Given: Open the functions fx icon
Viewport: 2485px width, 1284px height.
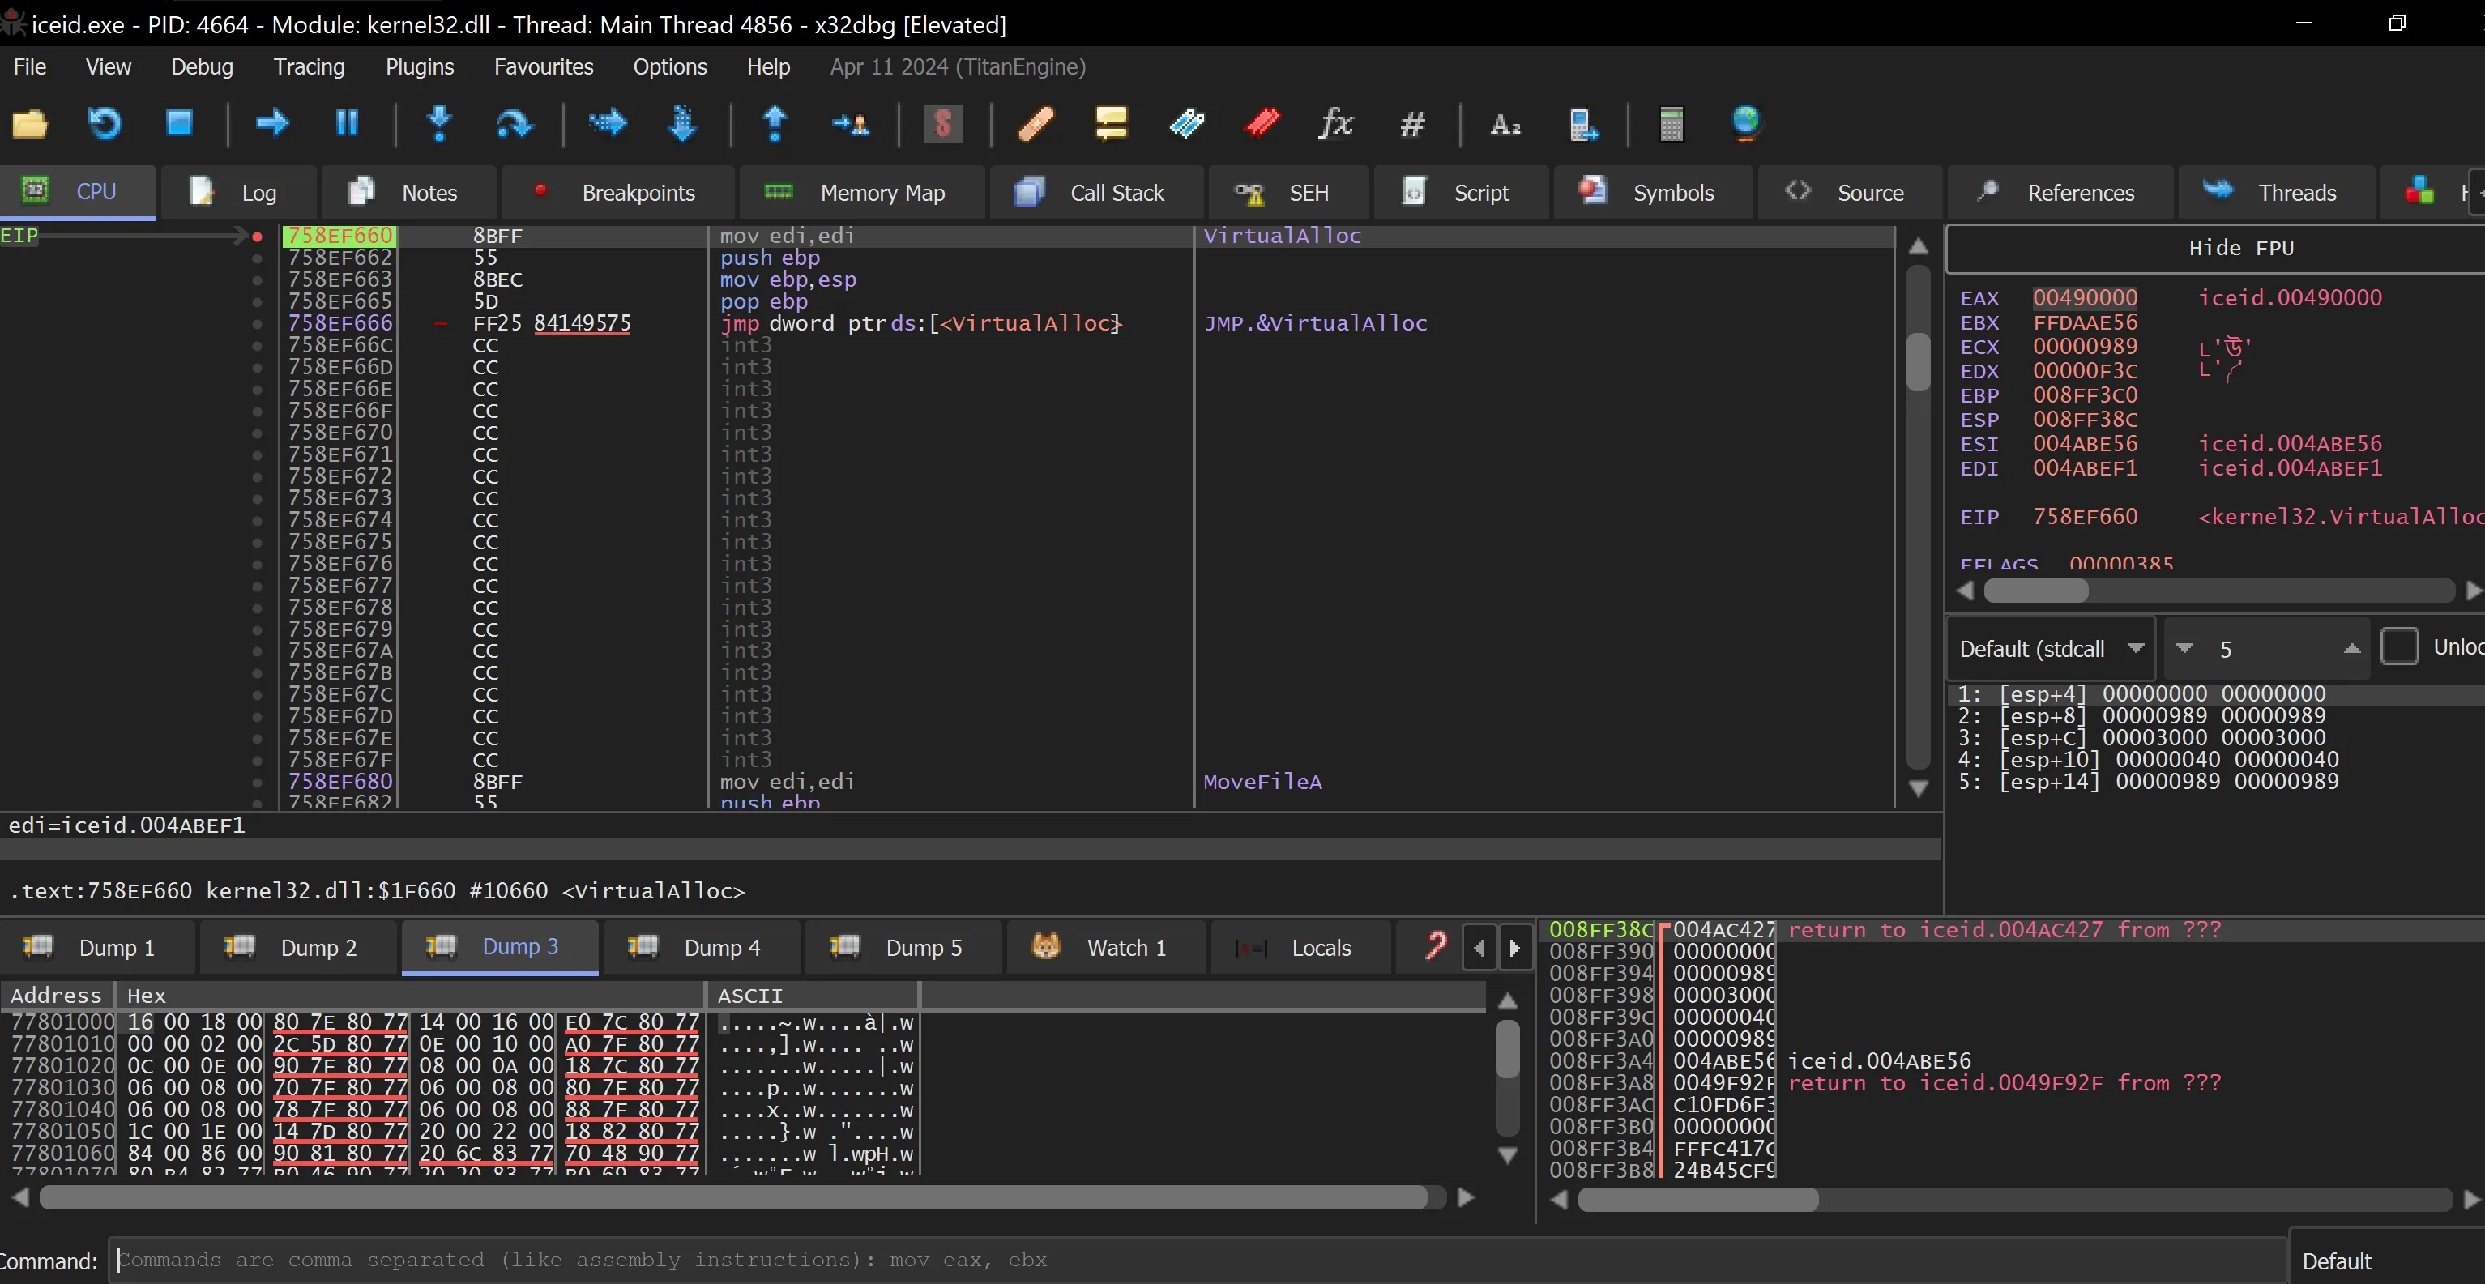Looking at the screenshot, I should 1336,123.
